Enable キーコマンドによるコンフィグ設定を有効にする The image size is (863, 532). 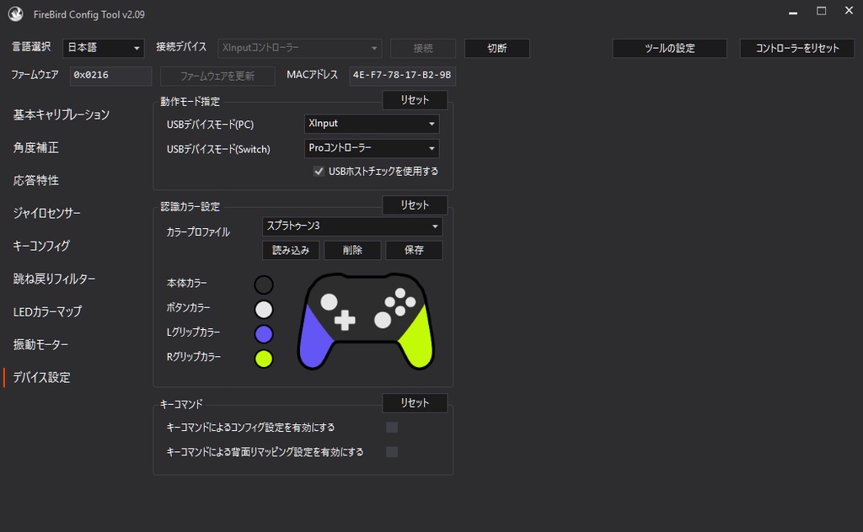coord(391,427)
